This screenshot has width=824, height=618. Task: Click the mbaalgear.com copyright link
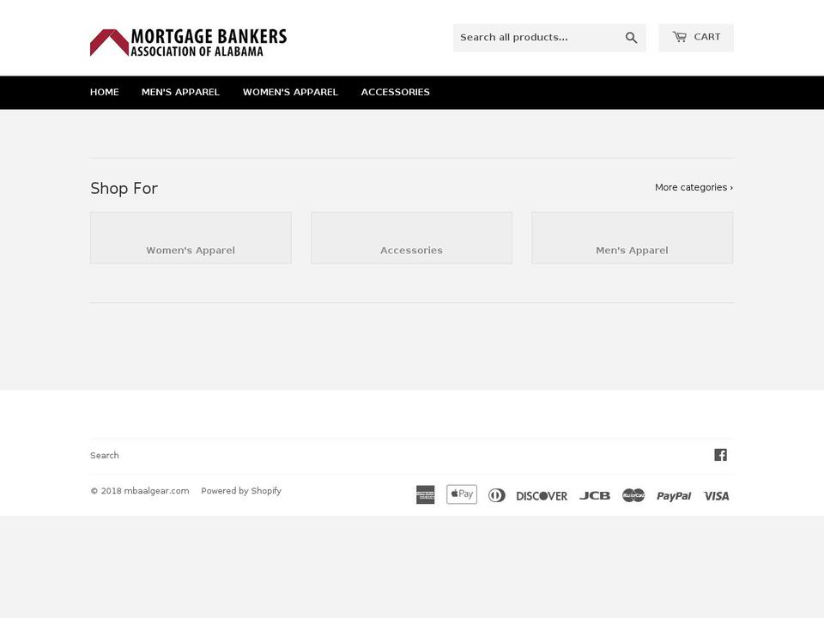pos(156,491)
